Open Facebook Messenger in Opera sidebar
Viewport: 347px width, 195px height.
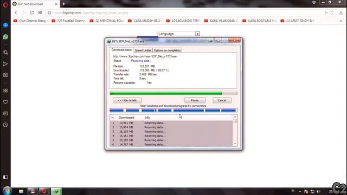tap(5, 25)
